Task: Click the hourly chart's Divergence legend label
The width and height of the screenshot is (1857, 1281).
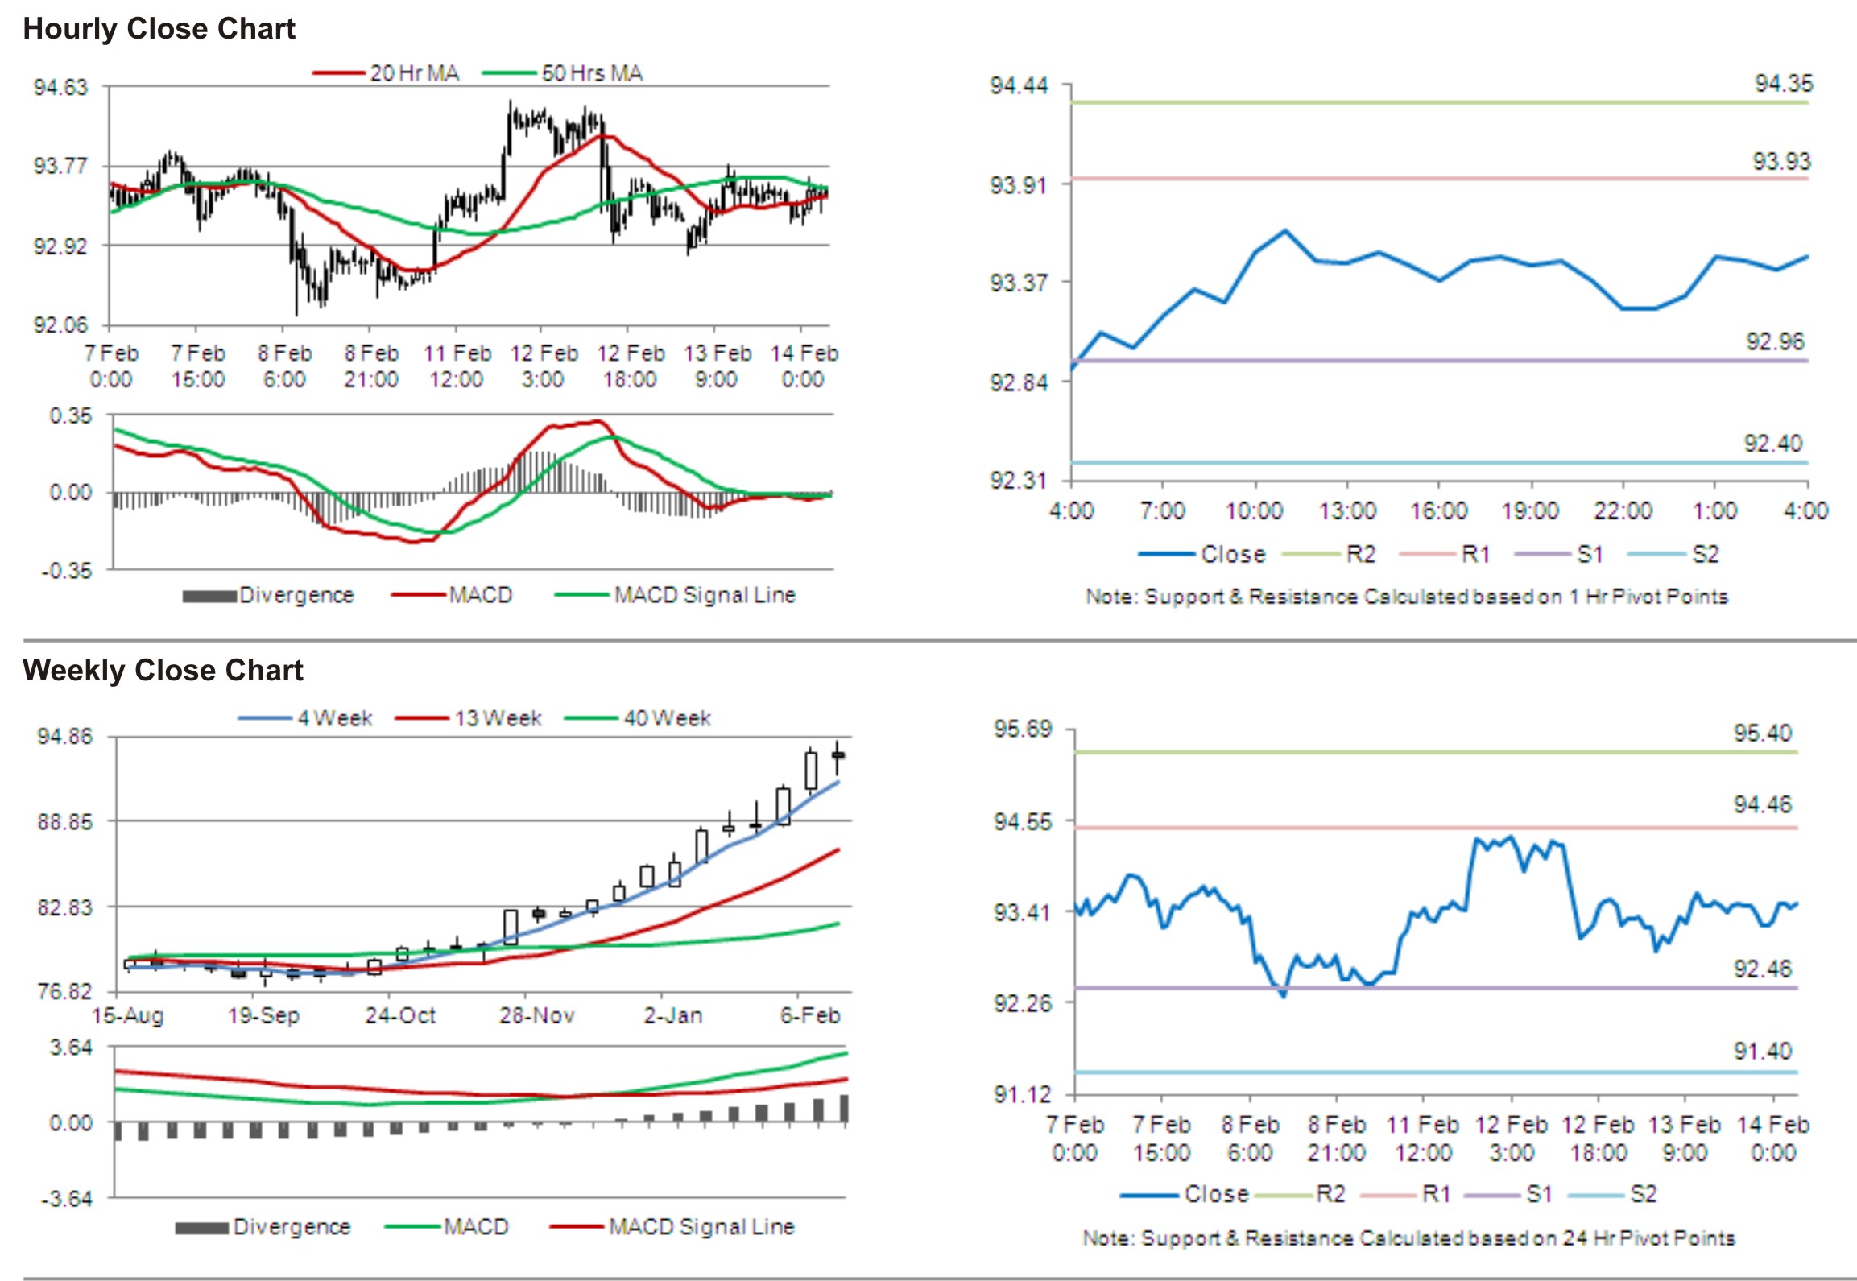Action: pos(296,595)
